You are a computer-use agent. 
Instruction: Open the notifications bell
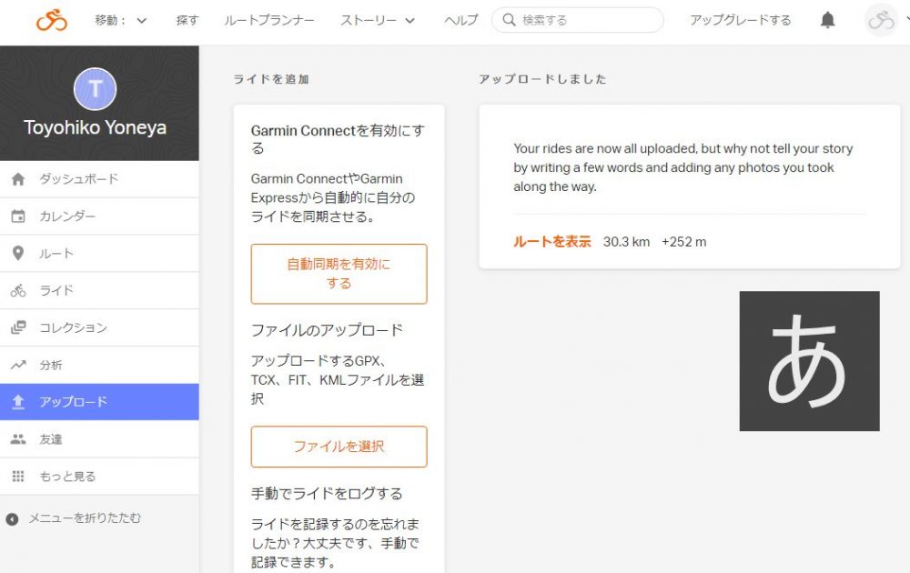tap(827, 20)
